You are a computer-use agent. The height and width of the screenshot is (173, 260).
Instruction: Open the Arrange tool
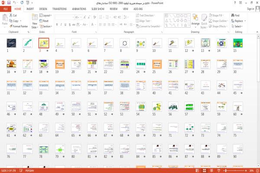(195, 21)
